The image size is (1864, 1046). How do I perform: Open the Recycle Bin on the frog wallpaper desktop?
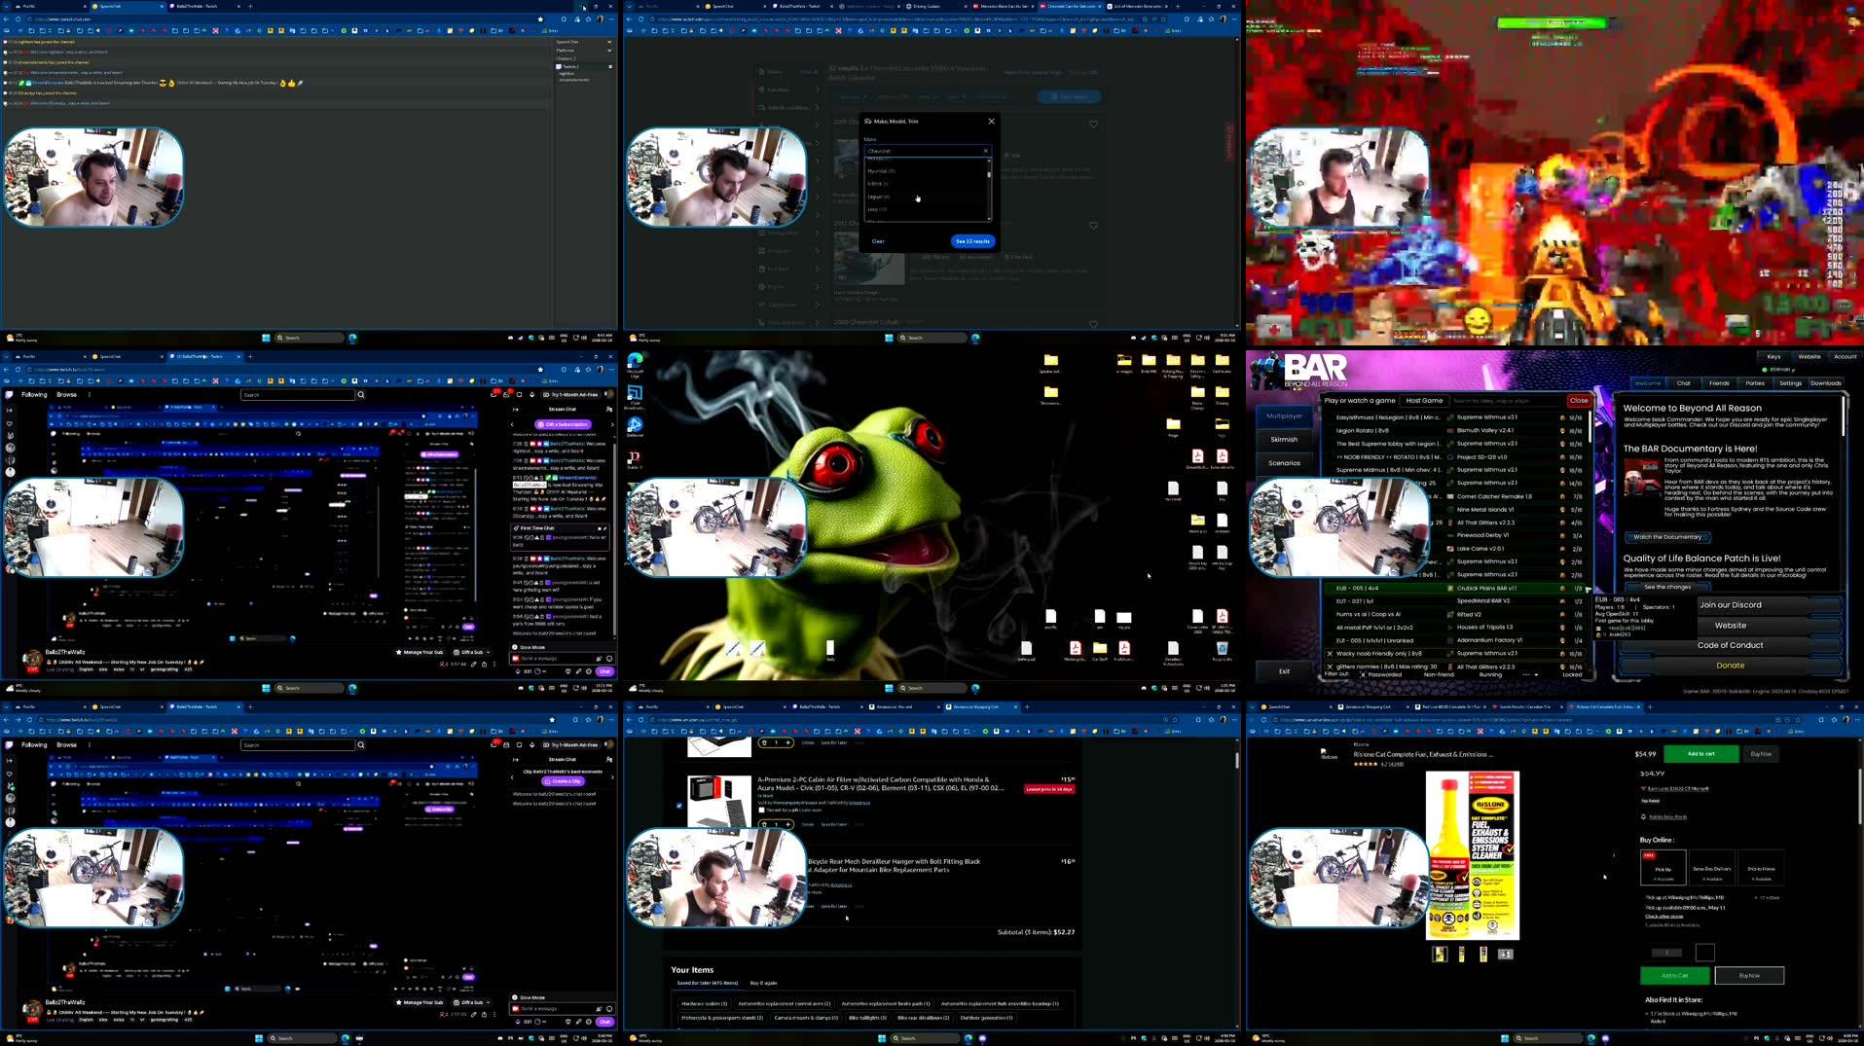1222,649
